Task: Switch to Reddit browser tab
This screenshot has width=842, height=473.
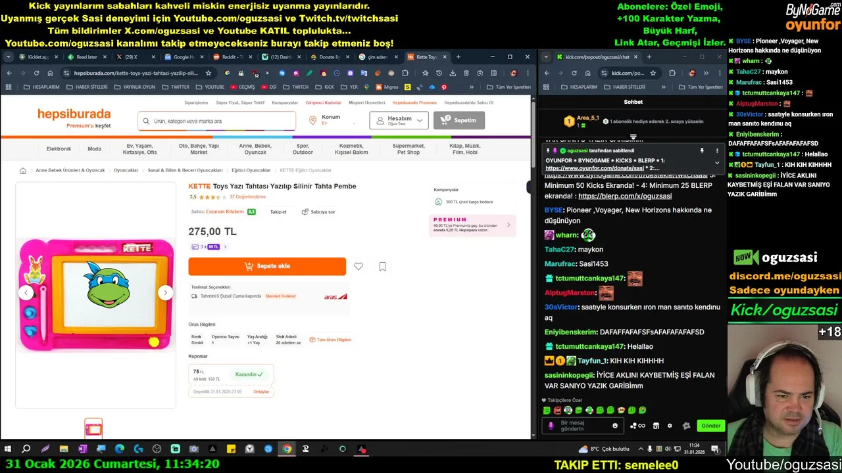Action: [232, 57]
